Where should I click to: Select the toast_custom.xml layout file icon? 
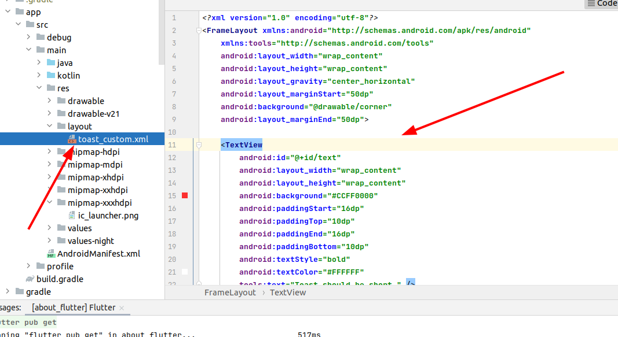(72, 139)
